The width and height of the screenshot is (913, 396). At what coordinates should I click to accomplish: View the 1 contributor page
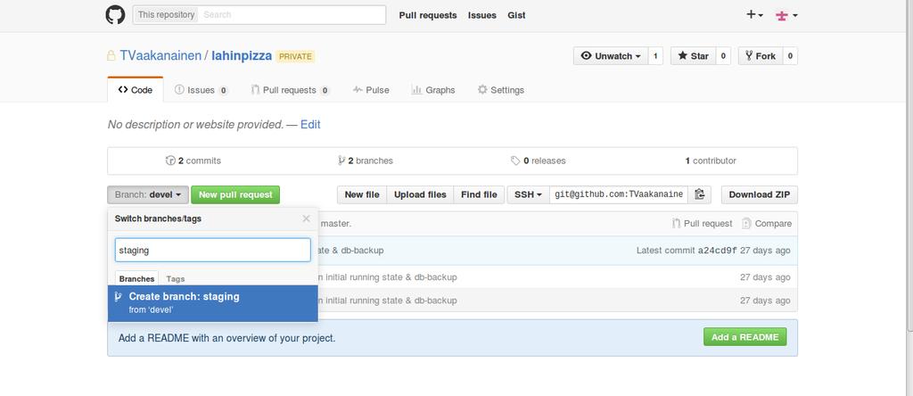point(711,161)
